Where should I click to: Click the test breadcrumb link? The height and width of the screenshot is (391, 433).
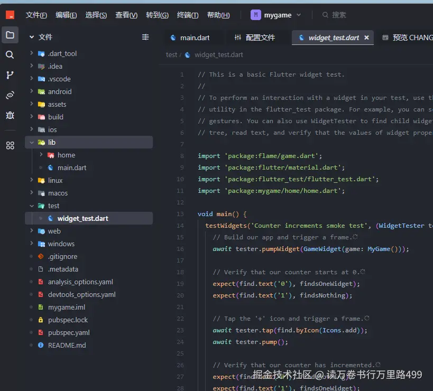(171, 54)
